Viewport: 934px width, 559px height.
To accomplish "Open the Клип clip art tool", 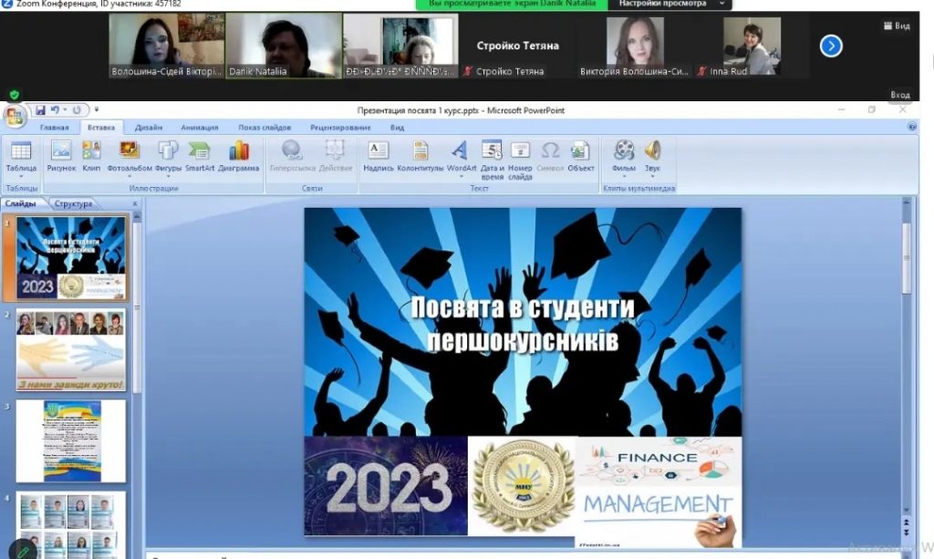I will [x=91, y=155].
